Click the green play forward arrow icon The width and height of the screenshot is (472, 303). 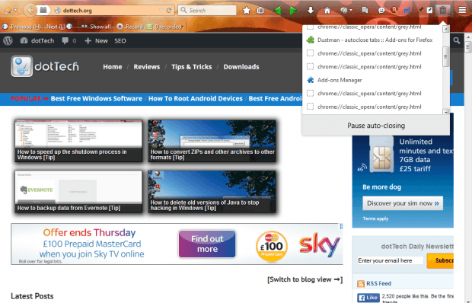pyautogui.click(x=293, y=11)
